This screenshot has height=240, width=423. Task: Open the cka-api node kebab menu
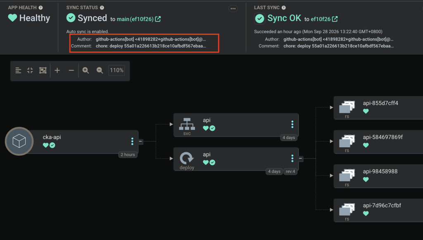click(x=132, y=141)
